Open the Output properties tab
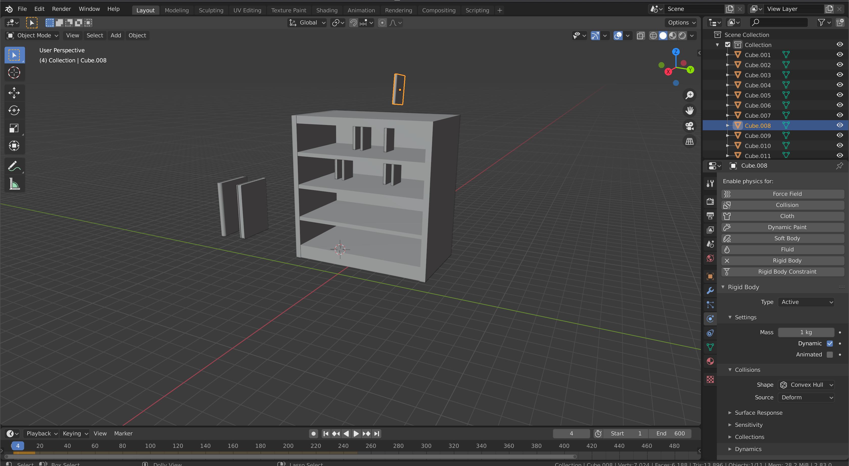 pos(710,216)
